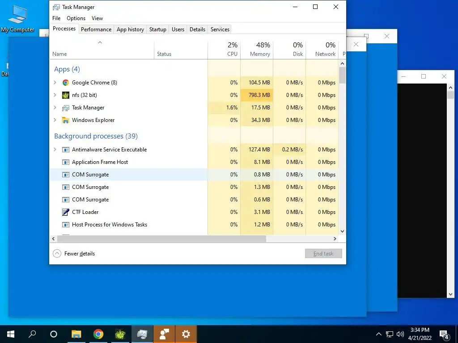Switch to Chrome on taskbar
This screenshot has width=458, height=343.
[98, 334]
